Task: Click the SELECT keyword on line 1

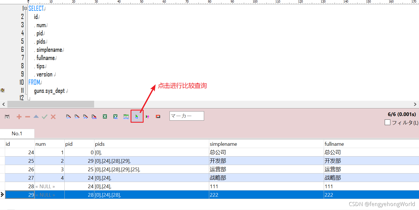Action: (x=36, y=9)
